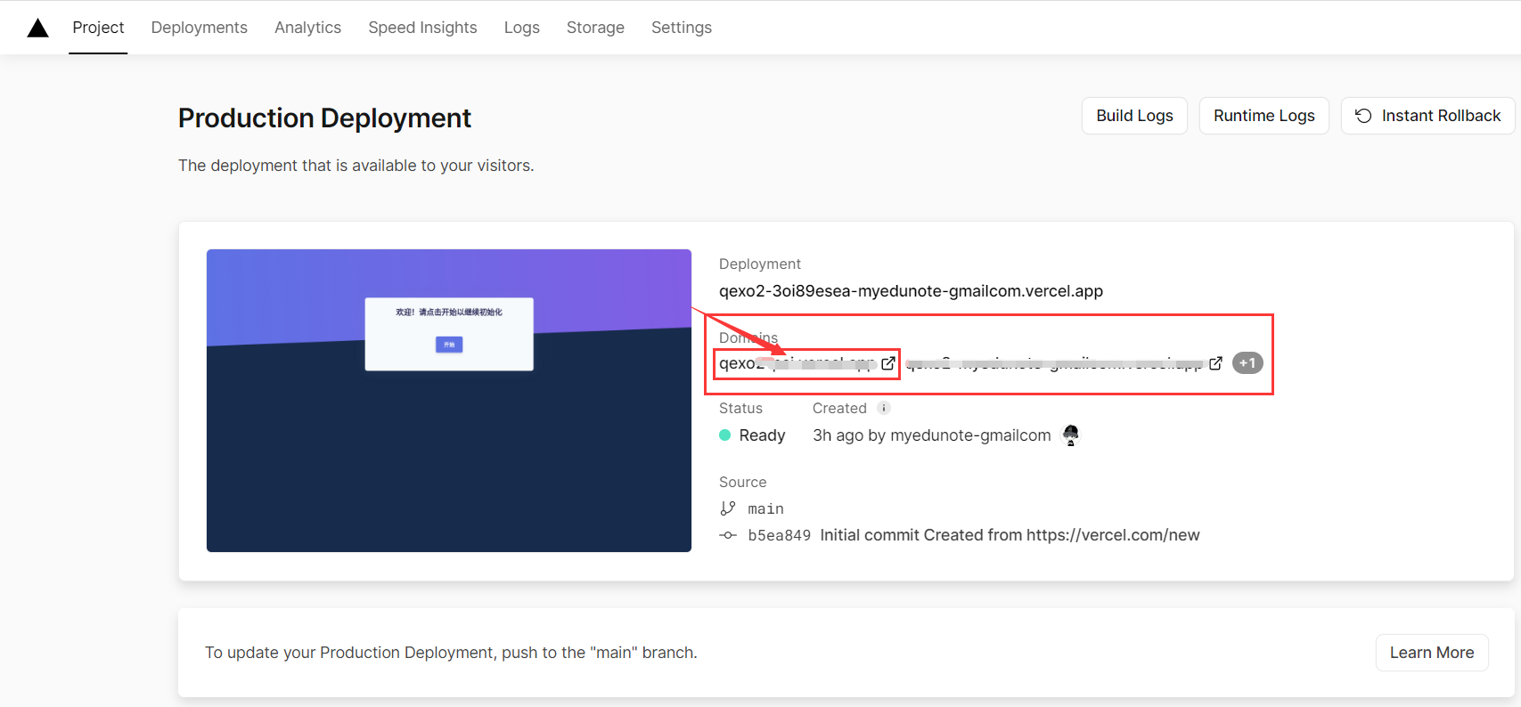This screenshot has height=707, width=1521.
Task: Click the info icon beside Created
Action: (x=883, y=408)
